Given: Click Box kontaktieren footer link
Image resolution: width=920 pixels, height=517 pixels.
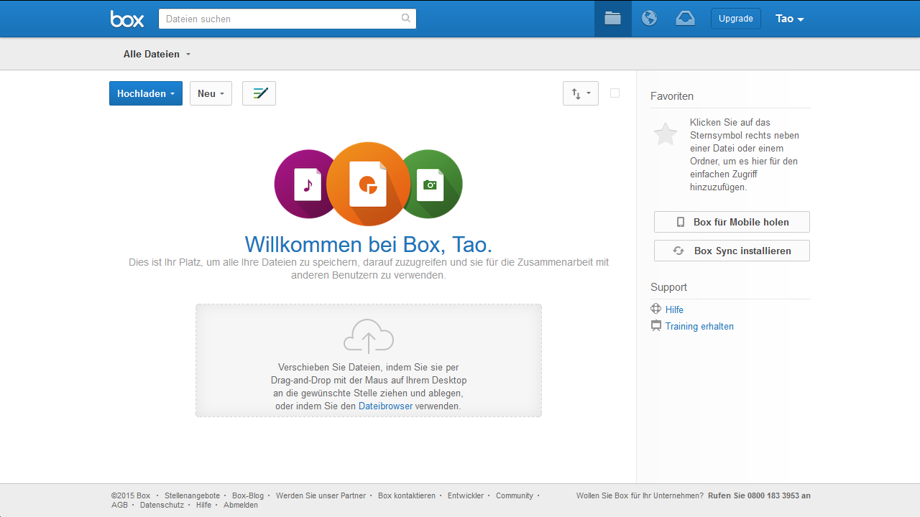Looking at the screenshot, I should (x=407, y=495).
